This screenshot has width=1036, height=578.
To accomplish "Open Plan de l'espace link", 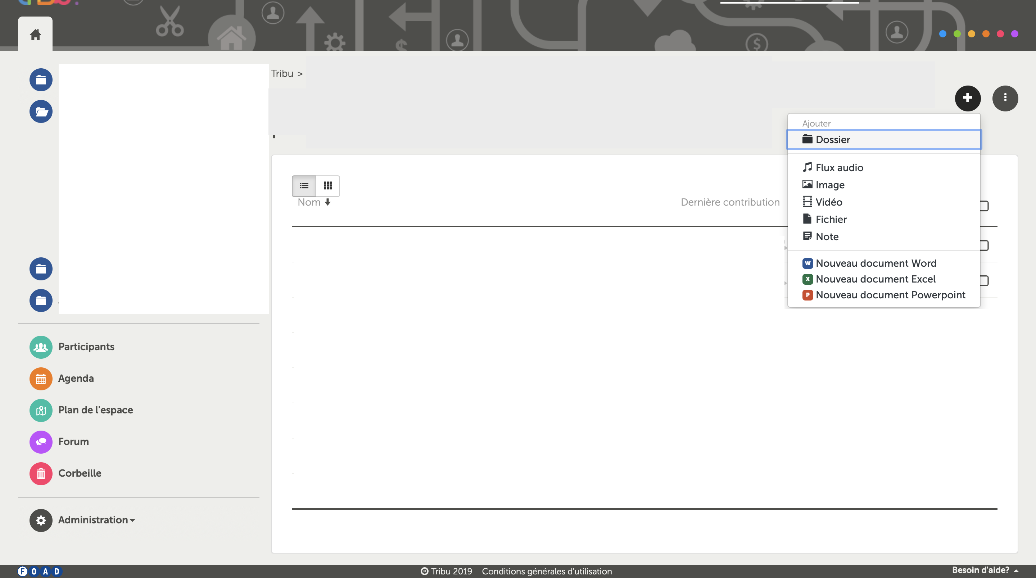I will [x=96, y=410].
